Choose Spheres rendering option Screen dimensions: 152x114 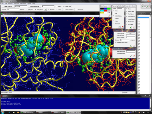pyautogui.click(x=114, y=19)
